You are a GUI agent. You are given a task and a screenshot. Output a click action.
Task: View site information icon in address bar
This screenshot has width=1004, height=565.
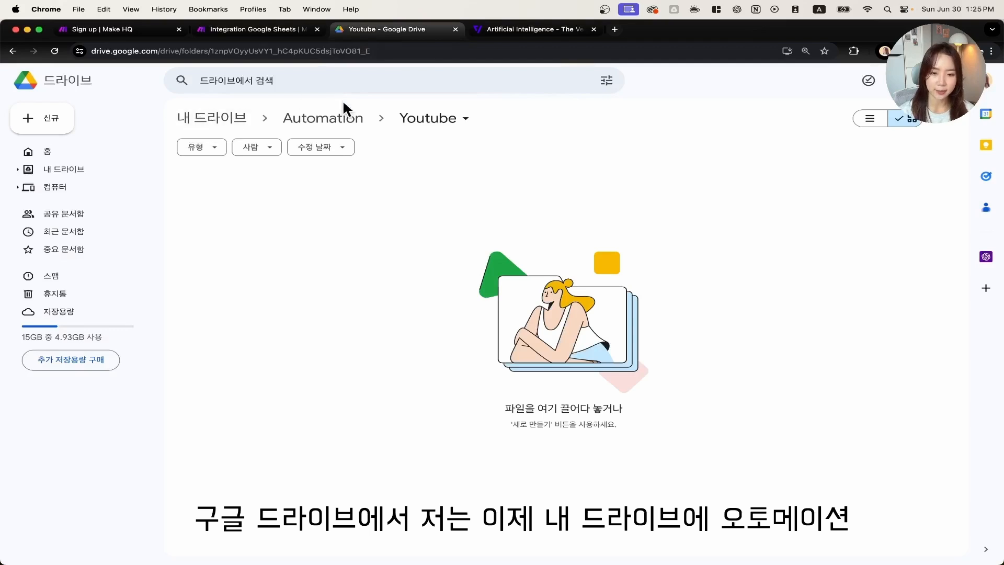79,51
